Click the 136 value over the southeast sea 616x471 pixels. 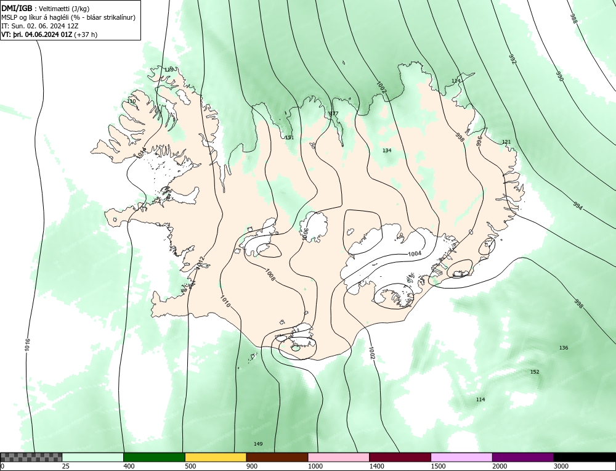[x=564, y=348]
